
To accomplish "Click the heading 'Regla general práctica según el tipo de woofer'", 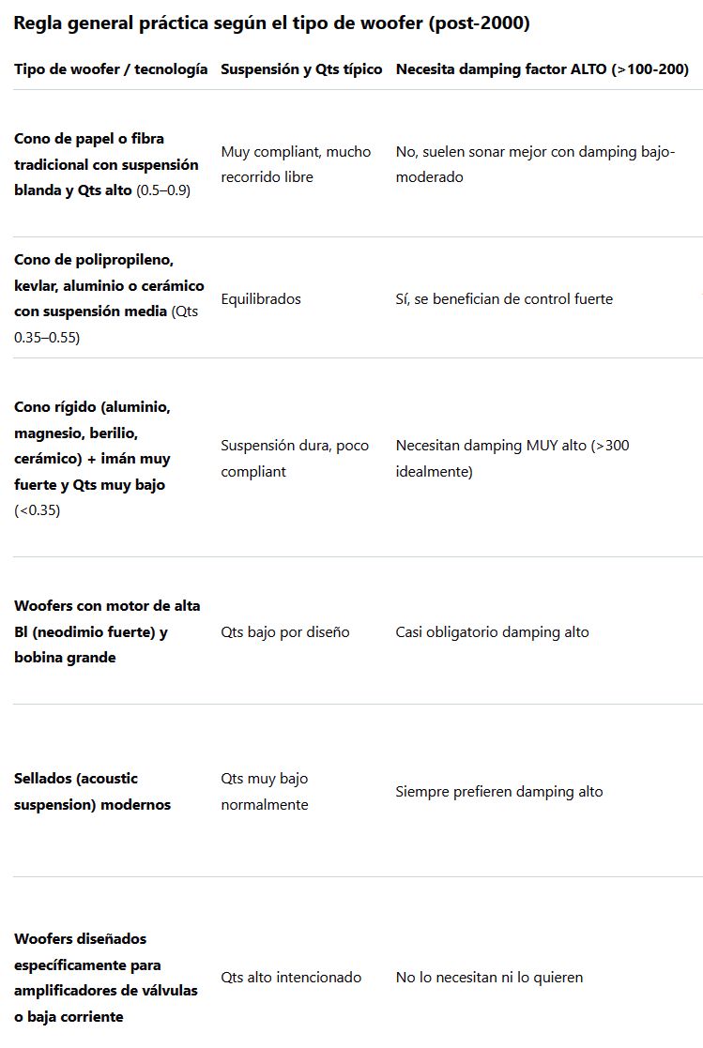I will tap(271, 23).
